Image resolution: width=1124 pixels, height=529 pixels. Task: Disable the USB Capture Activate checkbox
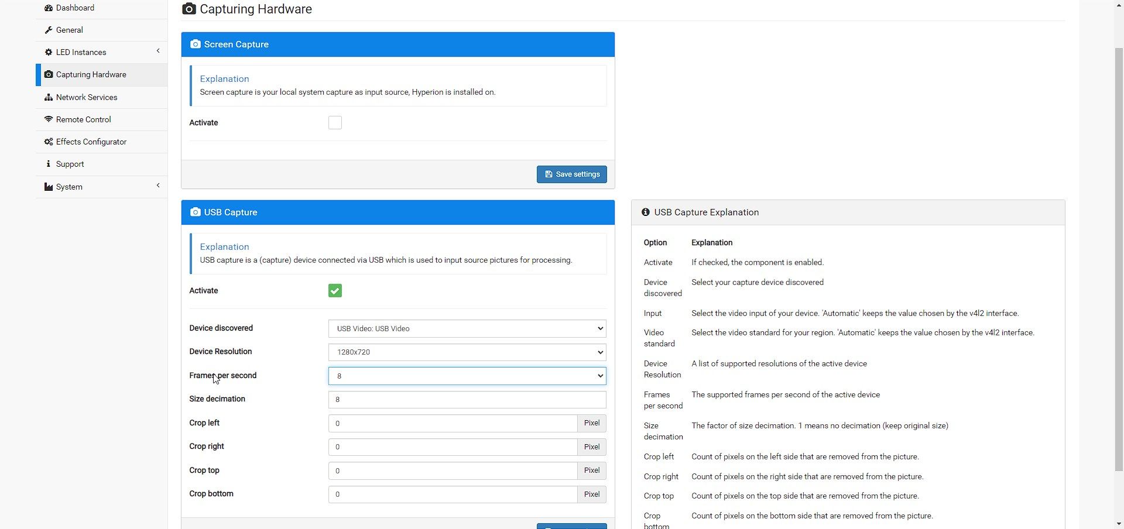[x=335, y=291]
